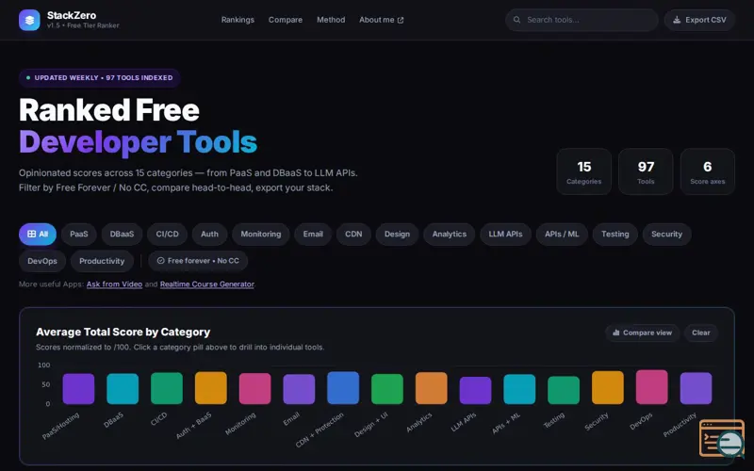Screen dimensions: 754x471
Task: Open the Realtime Course Generator link
Action: [206, 284]
